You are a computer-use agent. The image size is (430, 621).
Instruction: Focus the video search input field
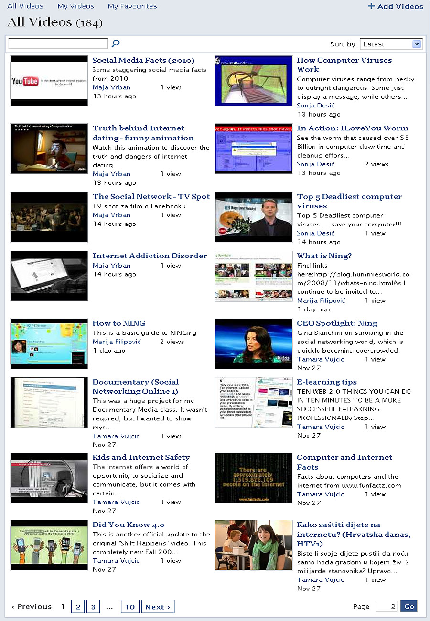click(58, 43)
